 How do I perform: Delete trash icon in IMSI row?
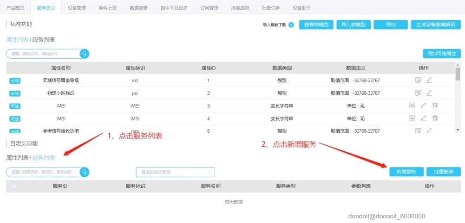coord(435,118)
